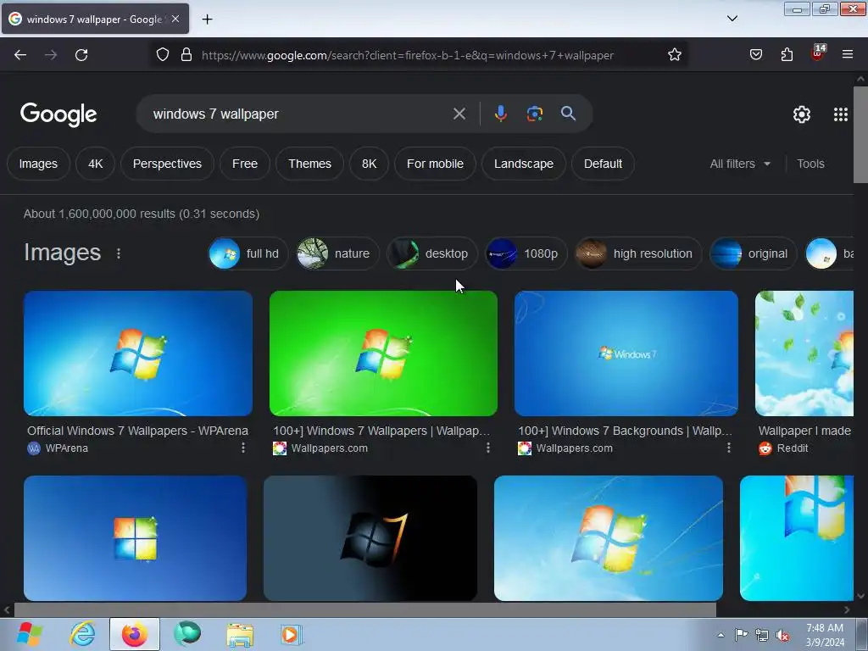
Task: Open Windows Explorer folder in taskbar
Action: pyautogui.click(x=240, y=634)
